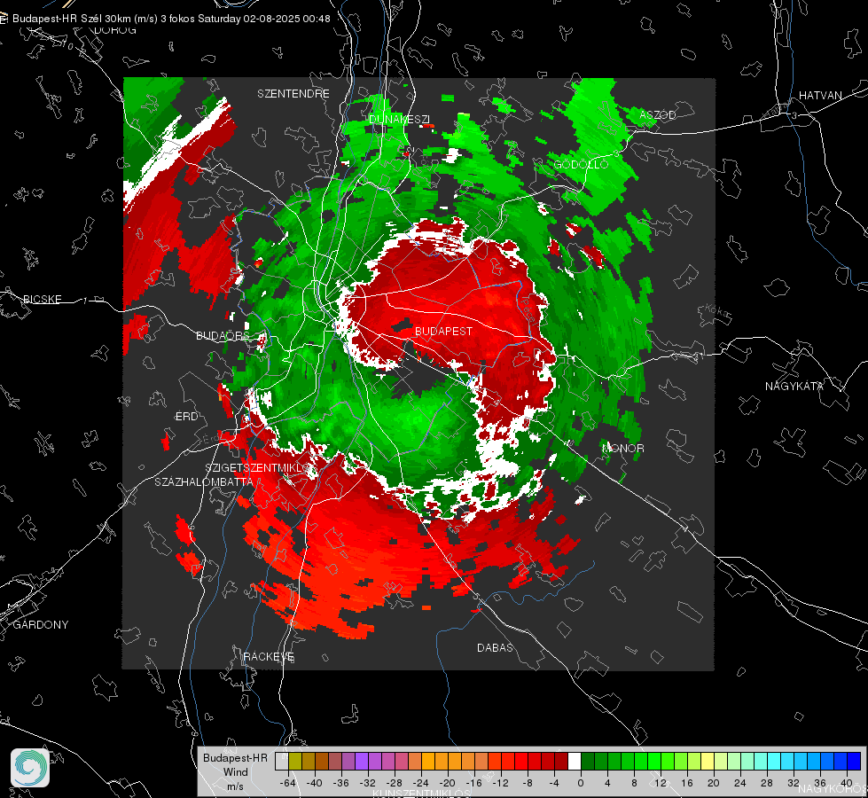Click the BUDAPEST label on the map
This screenshot has height=798, width=868.
(443, 331)
